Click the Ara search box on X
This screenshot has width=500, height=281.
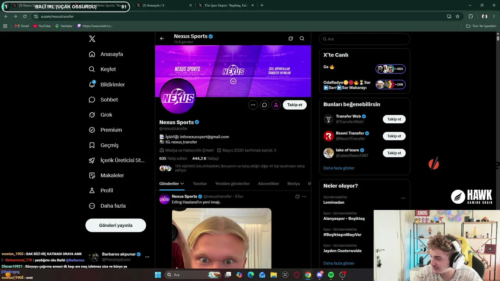[x=364, y=39]
